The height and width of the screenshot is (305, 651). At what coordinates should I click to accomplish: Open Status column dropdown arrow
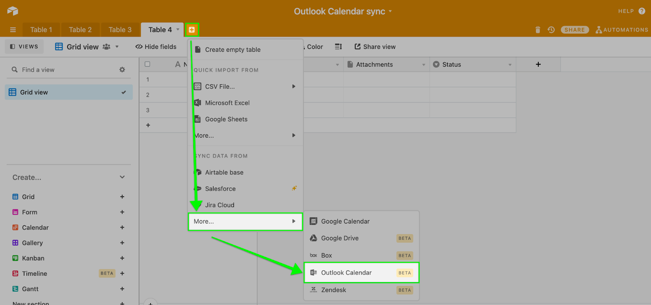coord(510,65)
